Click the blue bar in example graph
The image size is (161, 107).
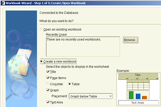coord(138,96)
